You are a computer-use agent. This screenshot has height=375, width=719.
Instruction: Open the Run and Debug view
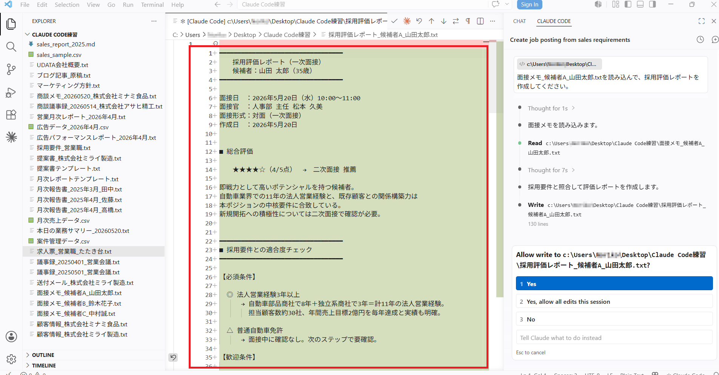(x=11, y=92)
